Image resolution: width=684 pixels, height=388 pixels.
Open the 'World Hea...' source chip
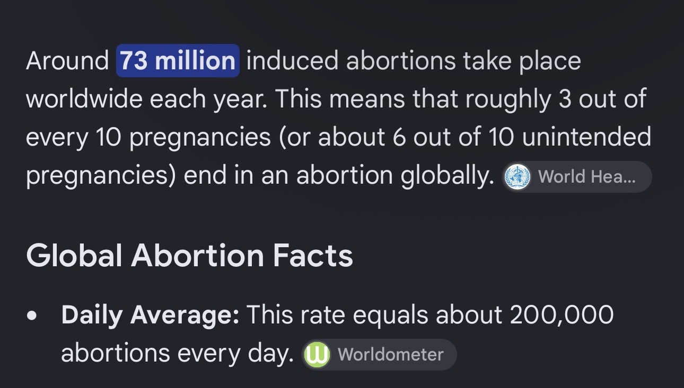point(577,177)
